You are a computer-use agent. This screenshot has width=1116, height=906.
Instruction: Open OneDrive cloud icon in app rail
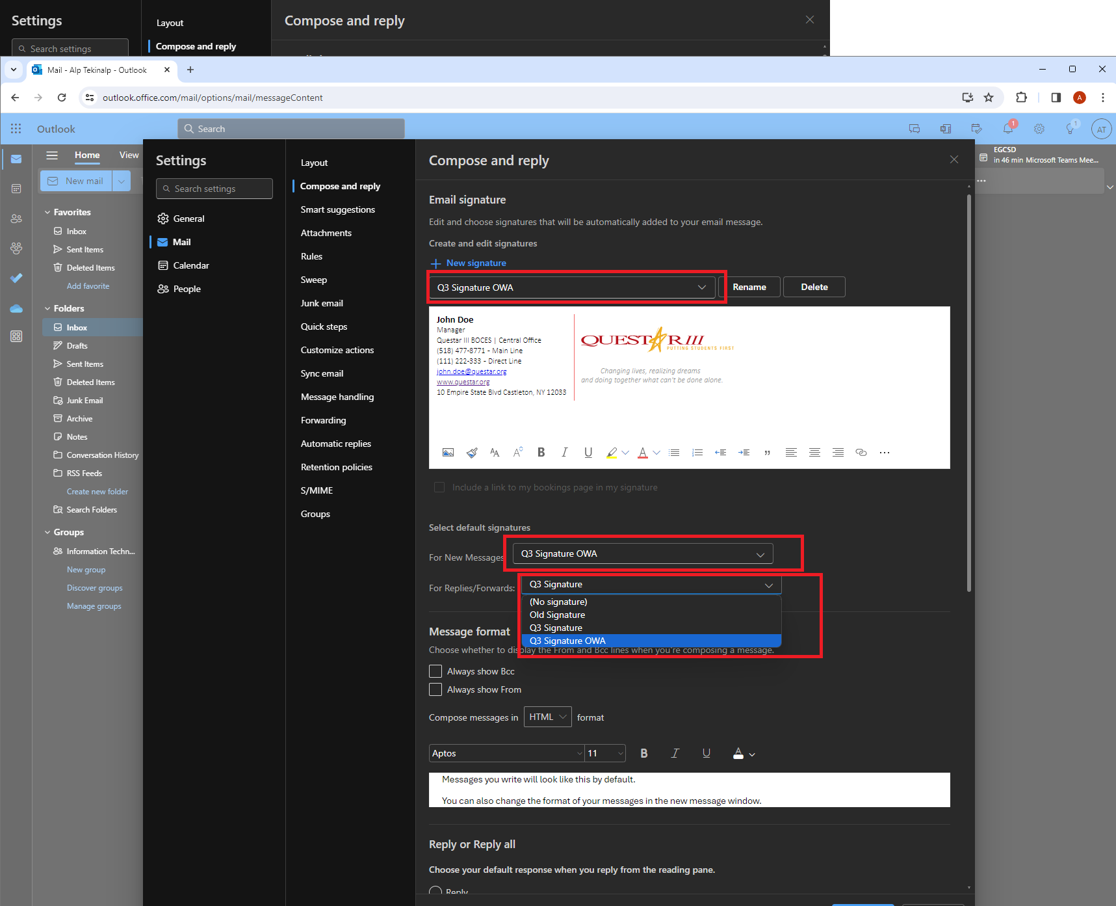(x=16, y=308)
